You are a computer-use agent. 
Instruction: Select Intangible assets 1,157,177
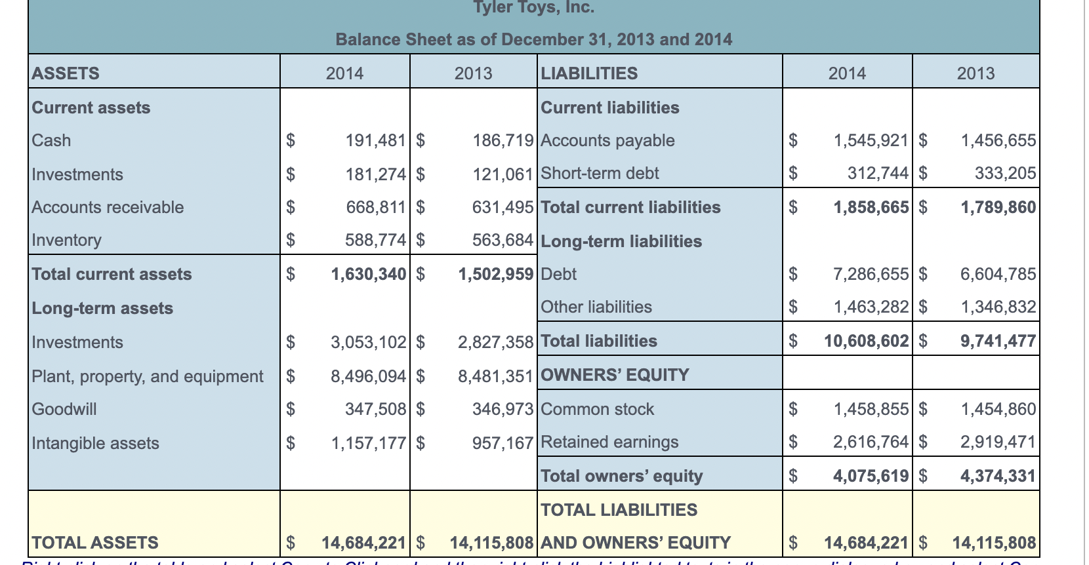click(x=369, y=444)
